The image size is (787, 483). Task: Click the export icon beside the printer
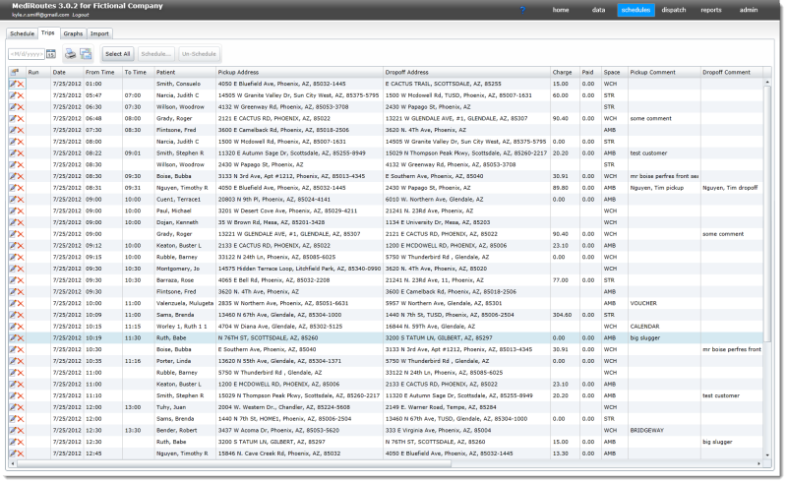(86, 53)
